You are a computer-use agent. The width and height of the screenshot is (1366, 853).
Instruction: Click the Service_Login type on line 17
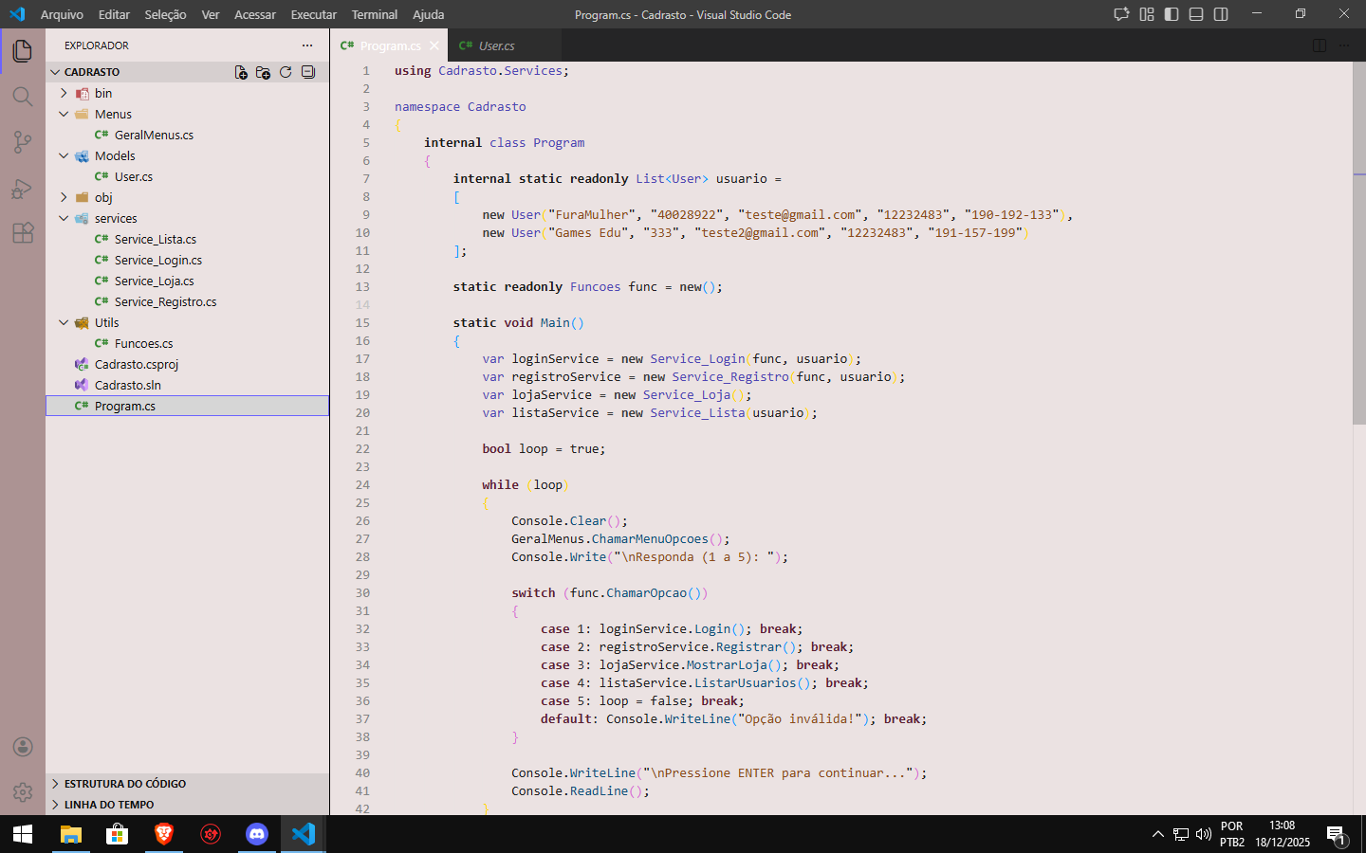click(697, 358)
